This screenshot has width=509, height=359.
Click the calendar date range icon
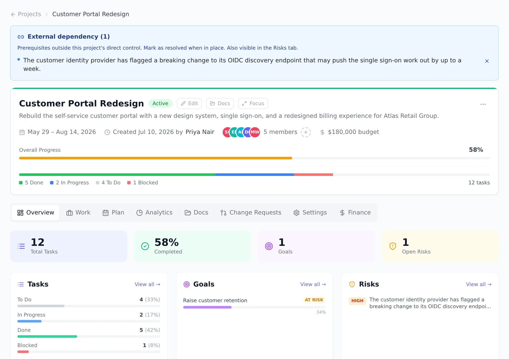pos(22,132)
